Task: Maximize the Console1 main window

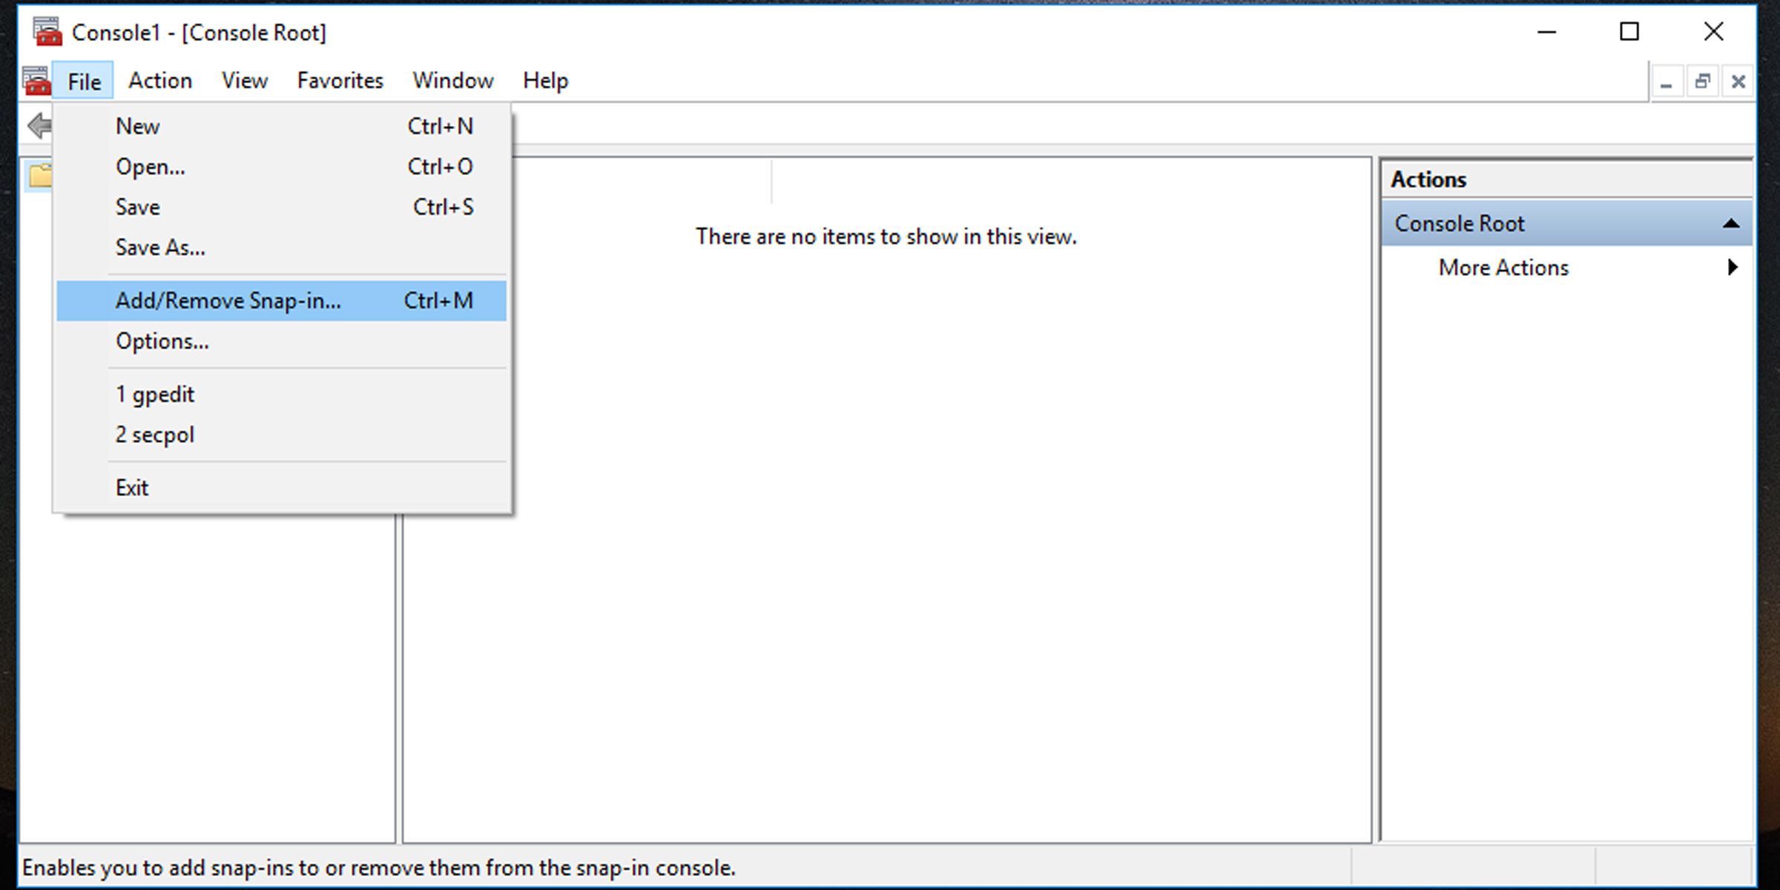Action: tap(1629, 32)
